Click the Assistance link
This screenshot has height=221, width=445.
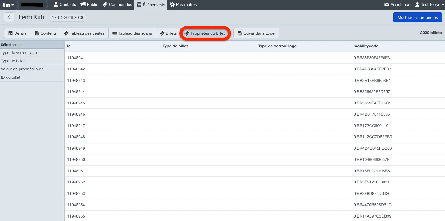pos(397,5)
